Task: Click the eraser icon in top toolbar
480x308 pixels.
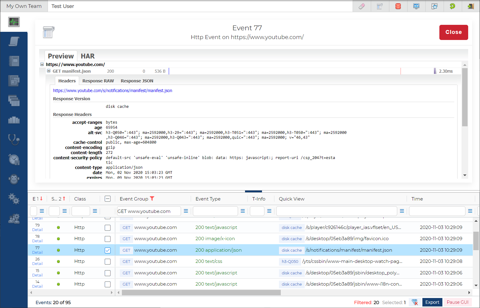Action: tap(362, 6)
